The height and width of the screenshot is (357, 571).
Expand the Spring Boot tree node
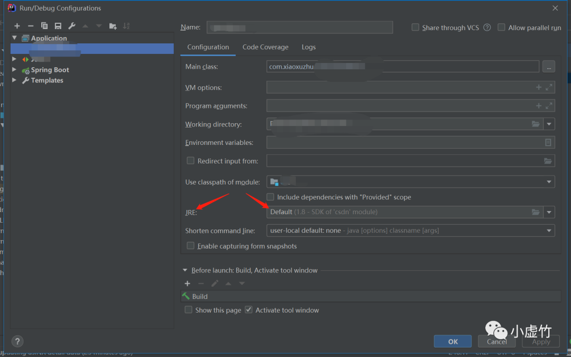click(14, 70)
